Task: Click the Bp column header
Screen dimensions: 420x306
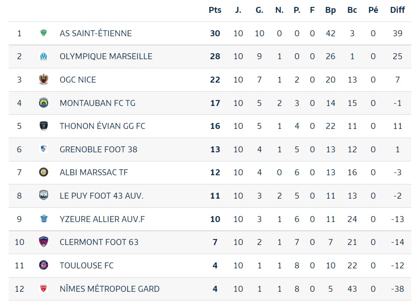Action: [x=330, y=10]
